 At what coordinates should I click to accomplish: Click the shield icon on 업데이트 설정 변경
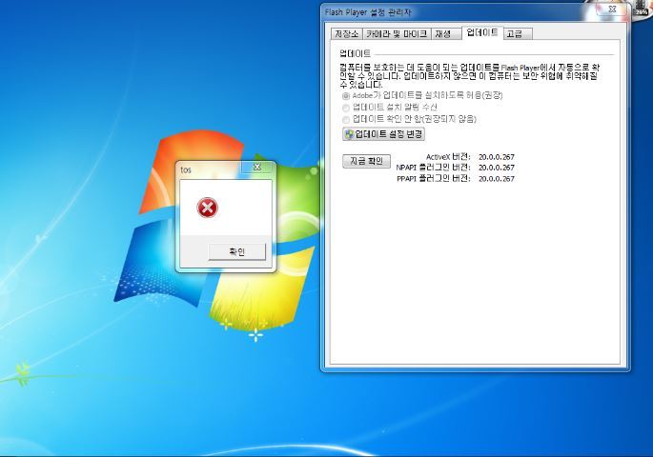(x=350, y=134)
